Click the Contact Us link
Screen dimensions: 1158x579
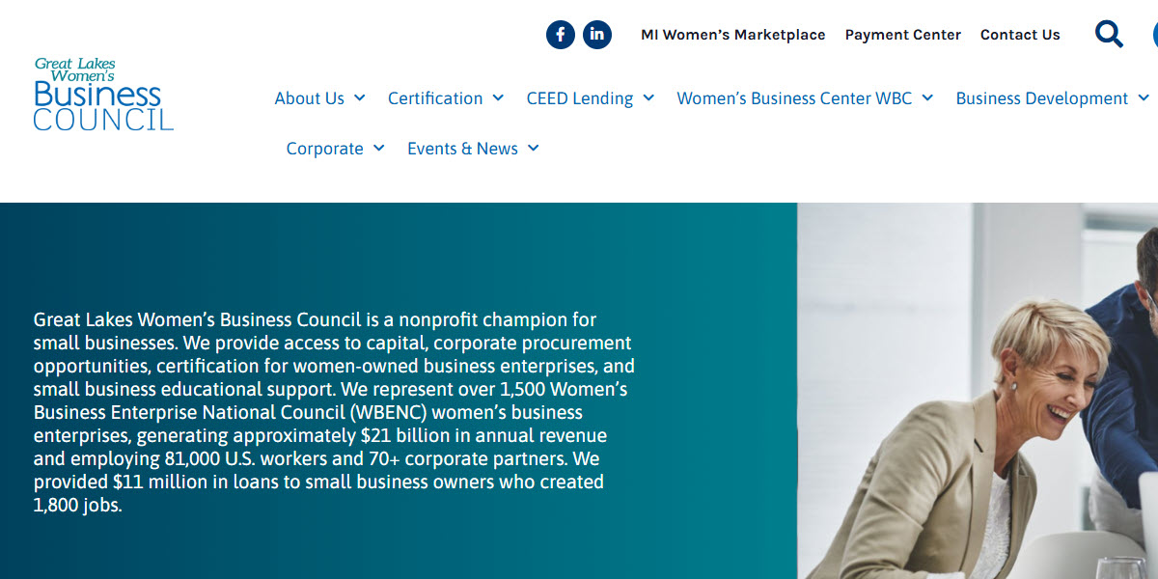(x=1020, y=34)
